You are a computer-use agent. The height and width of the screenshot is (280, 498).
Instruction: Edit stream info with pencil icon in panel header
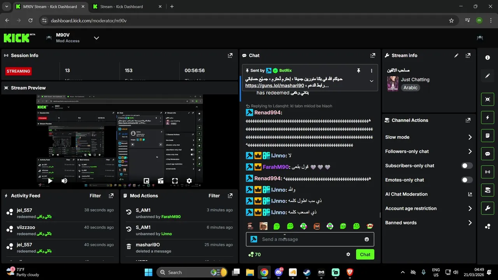456,56
